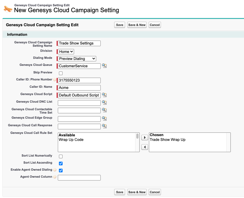The height and width of the screenshot is (198, 244).
Task: Click the left arrow to remove rule set
Action: pyautogui.click(x=145, y=147)
